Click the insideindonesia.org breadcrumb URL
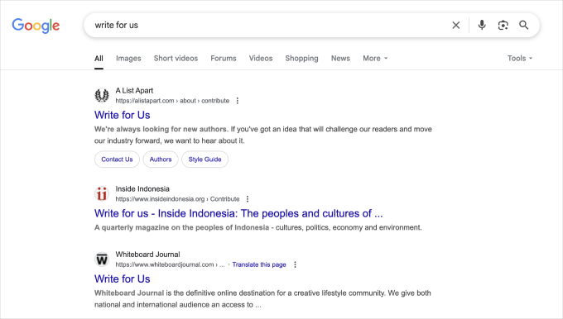The width and height of the screenshot is (563, 319). [x=177, y=199]
